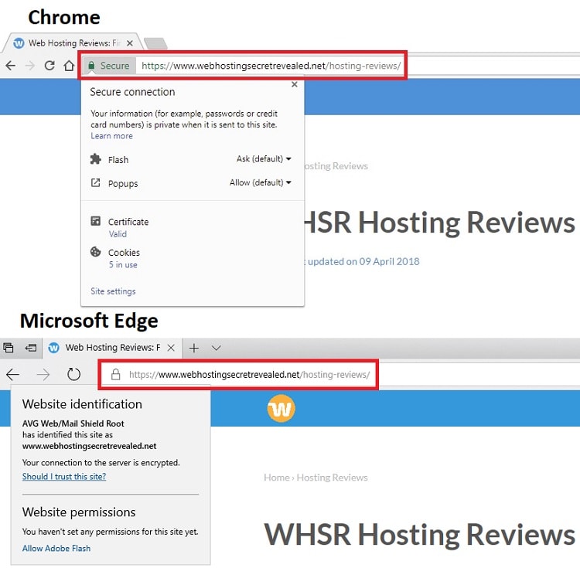Click WHSR Hosting Reviews heading in Edge

click(419, 534)
